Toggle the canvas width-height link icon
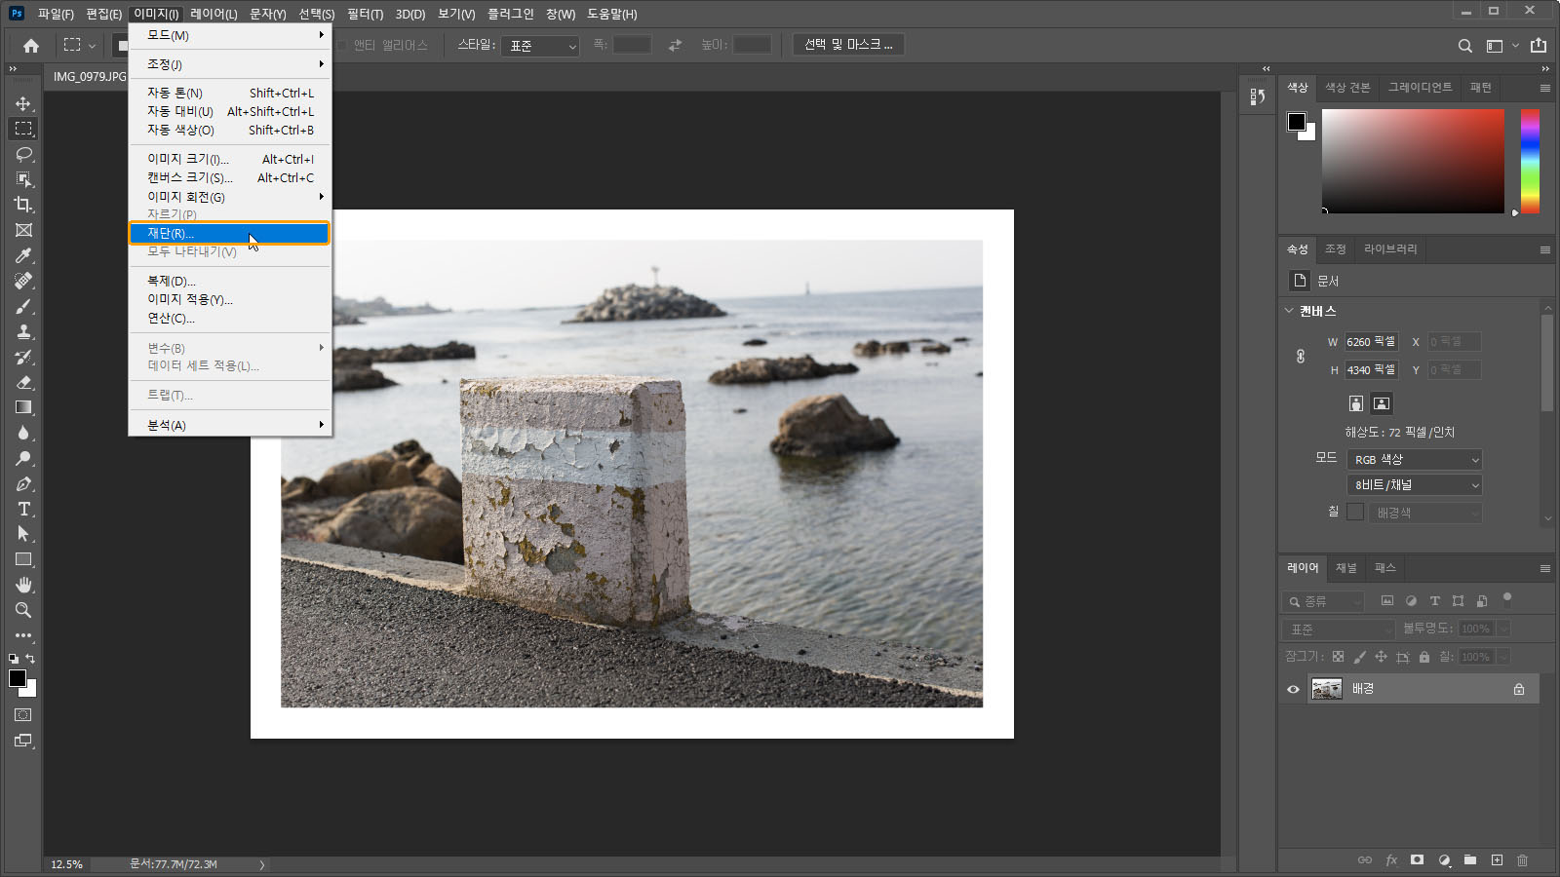This screenshot has width=1560, height=877. point(1301,357)
